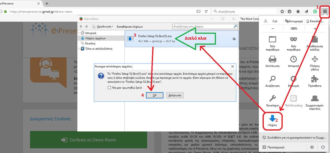Click sign in to Sync prompt
Viewport: 330px width, 153px height.
pos(294,138)
